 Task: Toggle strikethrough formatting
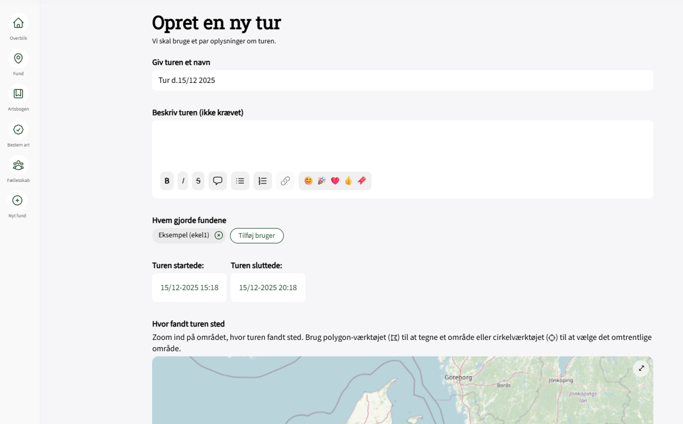[x=197, y=181]
